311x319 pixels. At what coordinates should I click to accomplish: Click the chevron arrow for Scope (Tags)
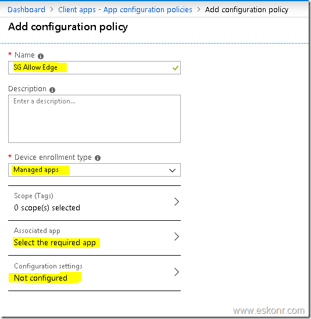pos(177,202)
